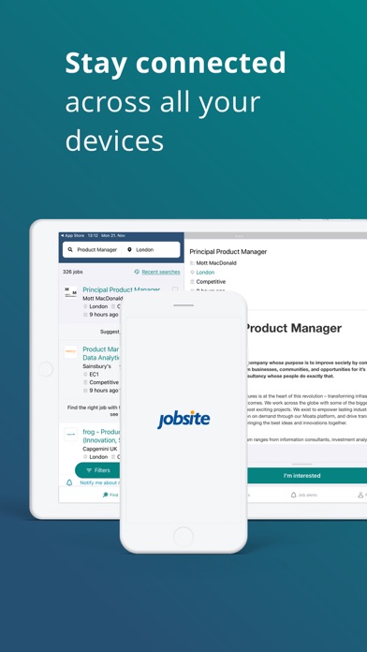Click the bell notification icon
Screen dimensions: 367x652
pos(69,482)
